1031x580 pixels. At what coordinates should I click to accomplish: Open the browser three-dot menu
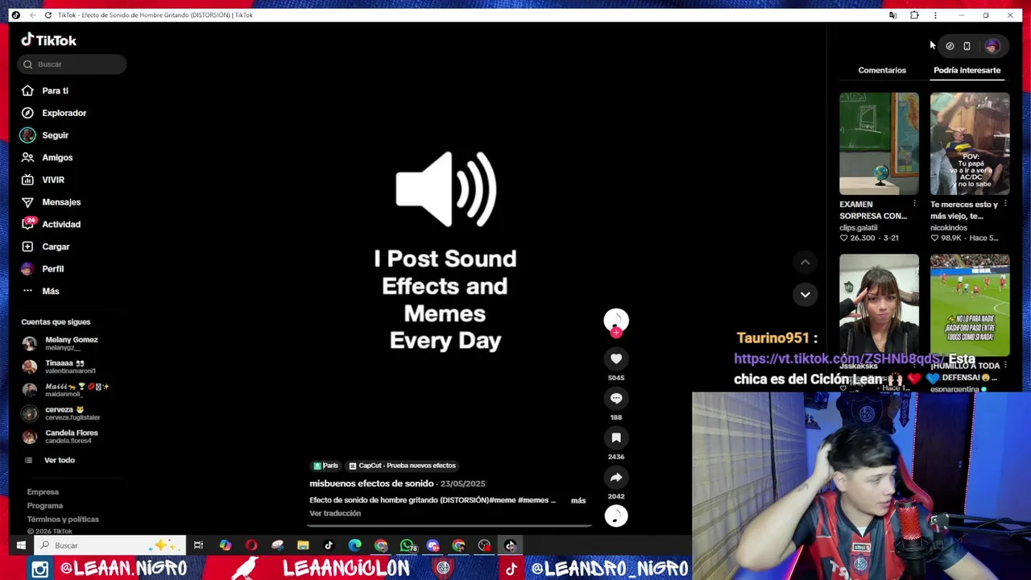[935, 15]
